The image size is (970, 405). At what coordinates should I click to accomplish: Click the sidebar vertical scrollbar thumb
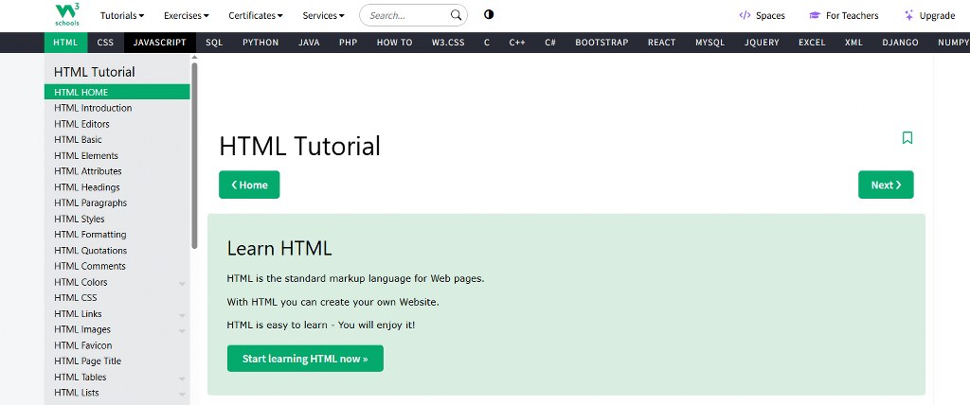point(194,155)
